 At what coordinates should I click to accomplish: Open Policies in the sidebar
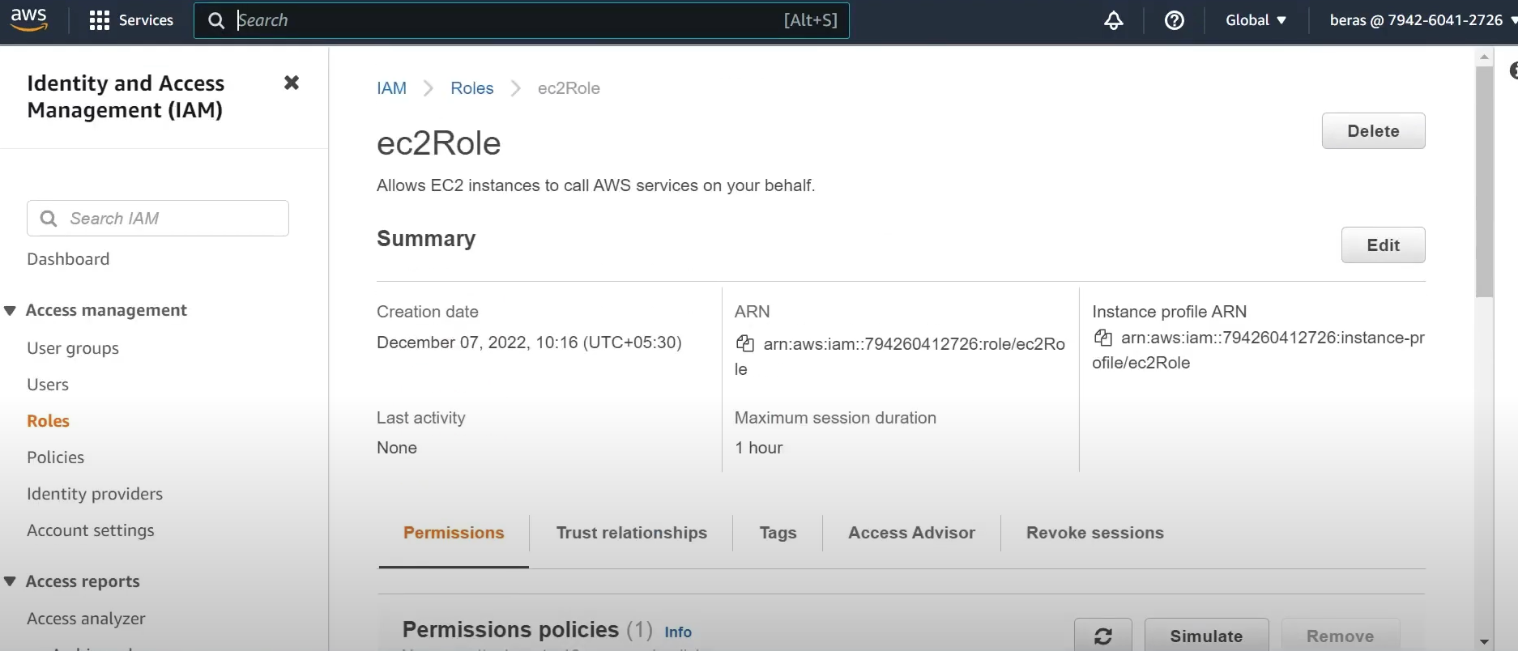pyautogui.click(x=55, y=457)
